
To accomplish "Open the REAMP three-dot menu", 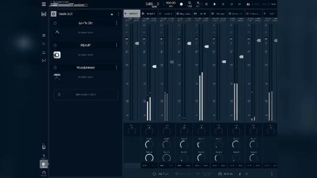I will click(116, 45).
